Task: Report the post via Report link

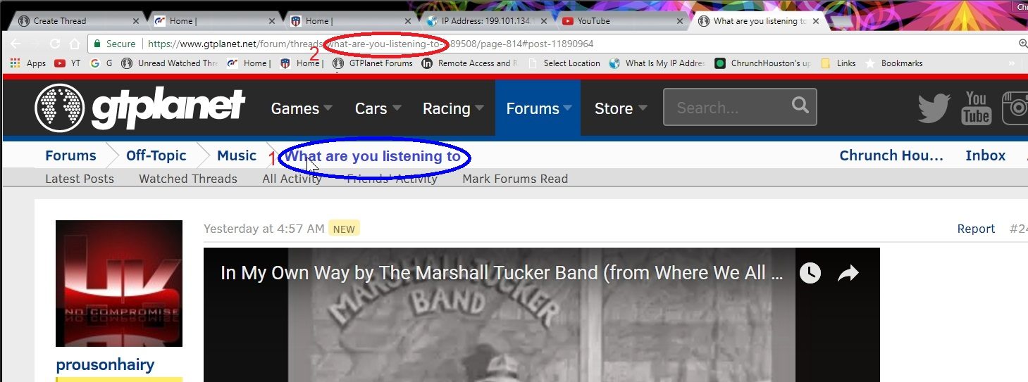Action: pyautogui.click(x=976, y=229)
